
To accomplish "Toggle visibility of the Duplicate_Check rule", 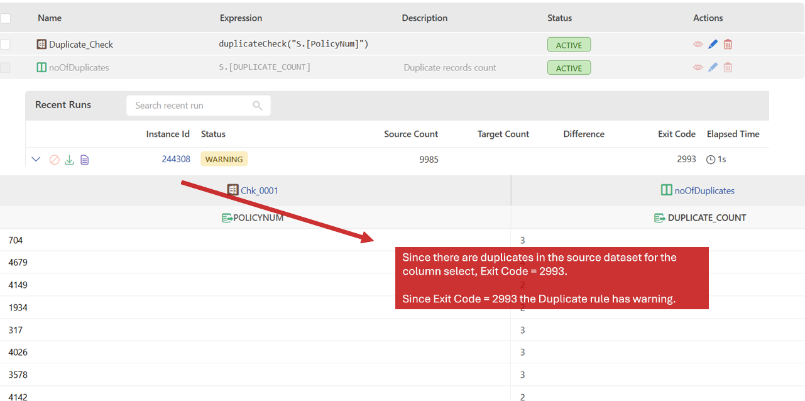I will pyautogui.click(x=698, y=45).
